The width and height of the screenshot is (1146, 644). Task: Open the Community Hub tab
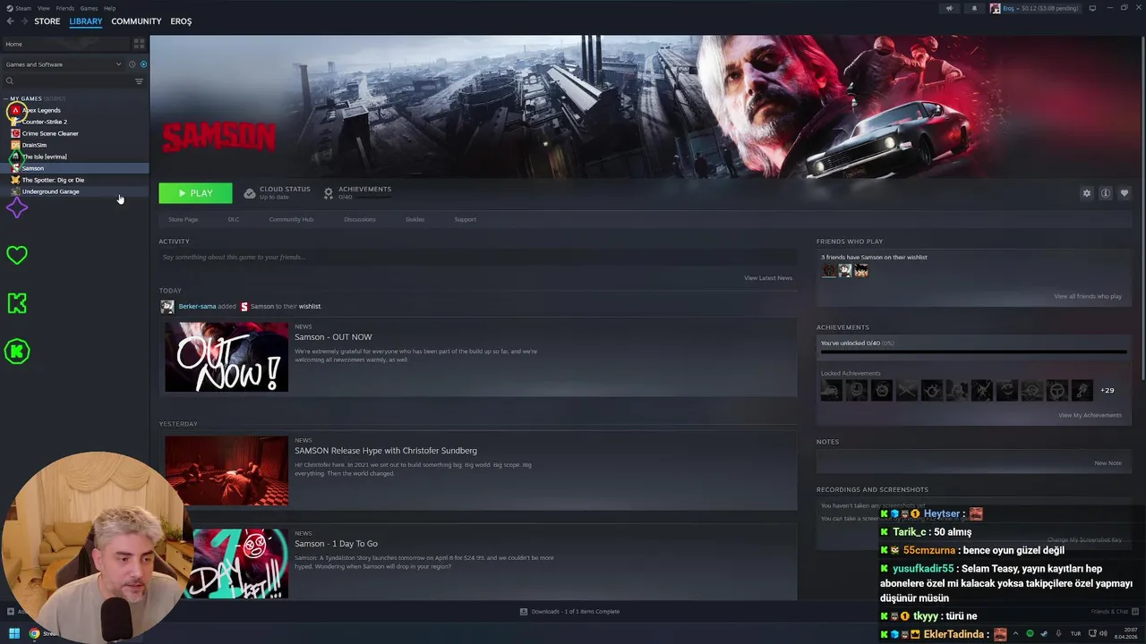[291, 219]
